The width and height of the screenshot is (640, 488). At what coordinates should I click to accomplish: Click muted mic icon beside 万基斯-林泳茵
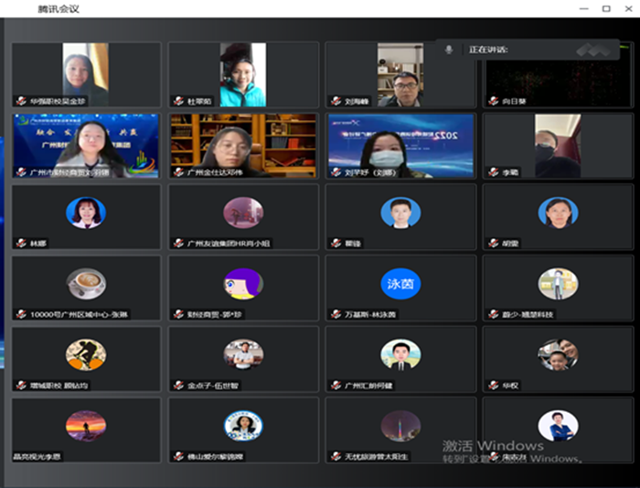pos(336,314)
